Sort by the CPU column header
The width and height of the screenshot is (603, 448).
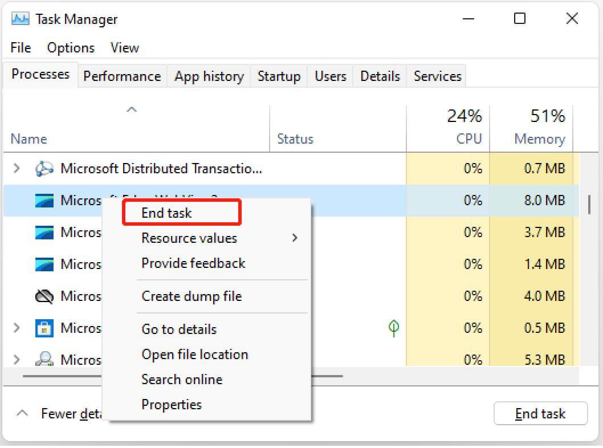click(447, 128)
